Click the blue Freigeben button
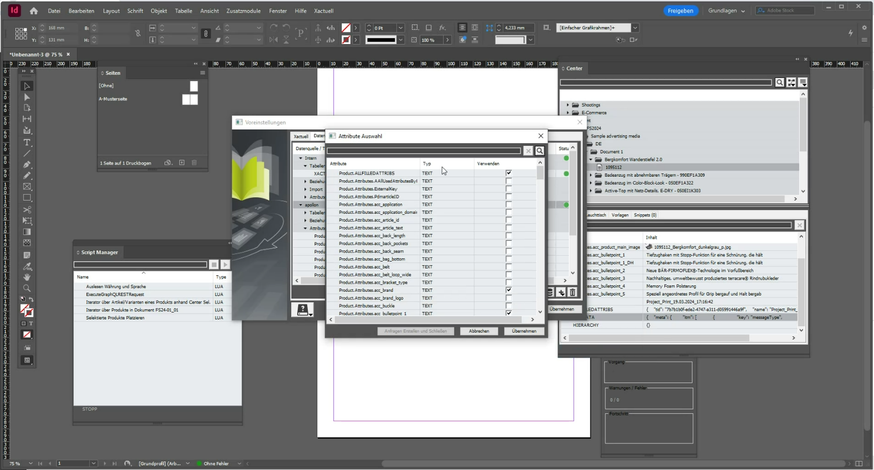874x470 pixels. (680, 11)
